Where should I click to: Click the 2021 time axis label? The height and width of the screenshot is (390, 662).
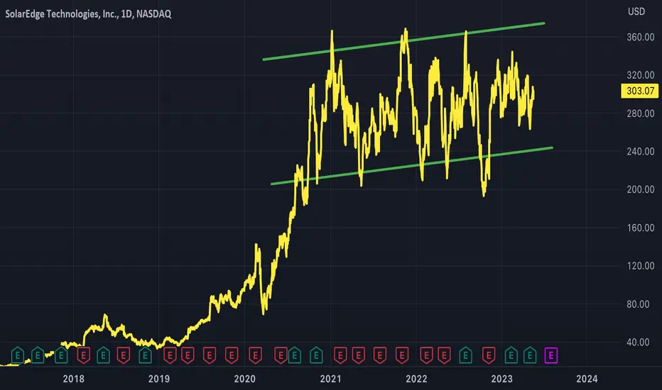330,379
